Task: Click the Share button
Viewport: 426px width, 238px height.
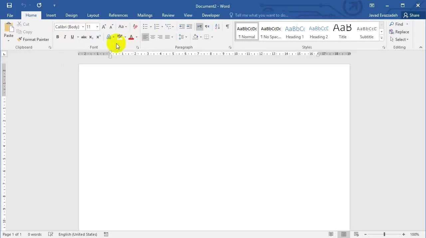Action: pyautogui.click(x=411, y=15)
